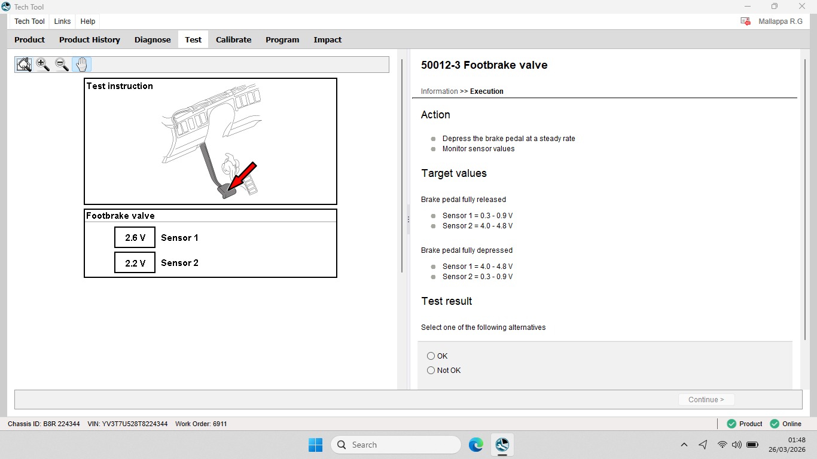The width and height of the screenshot is (817, 459).
Task: Switch to the Calibrate tab
Action: coord(233,39)
